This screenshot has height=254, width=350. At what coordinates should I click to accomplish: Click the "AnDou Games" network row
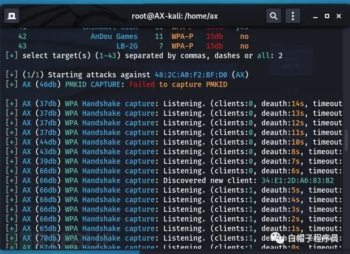[x=114, y=36]
